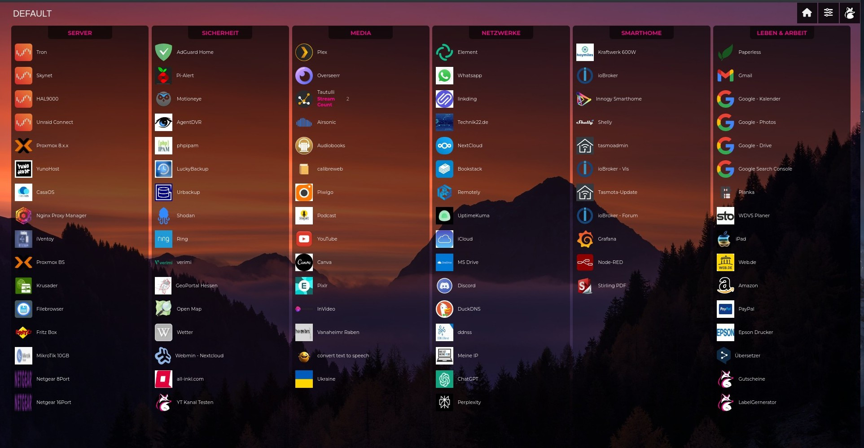This screenshot has width=864, height=448.
Task: Select the NETZWERKE category header
Action: point(501,33)
